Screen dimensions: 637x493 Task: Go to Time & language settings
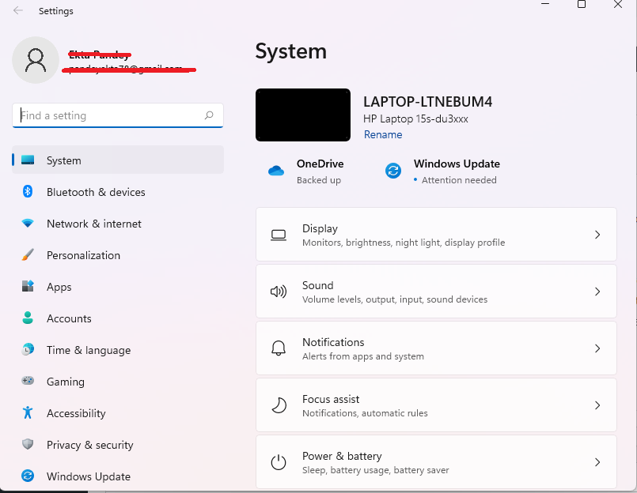[x=88, y=350]
